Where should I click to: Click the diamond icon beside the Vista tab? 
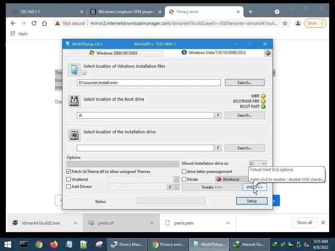pos(268,53)
